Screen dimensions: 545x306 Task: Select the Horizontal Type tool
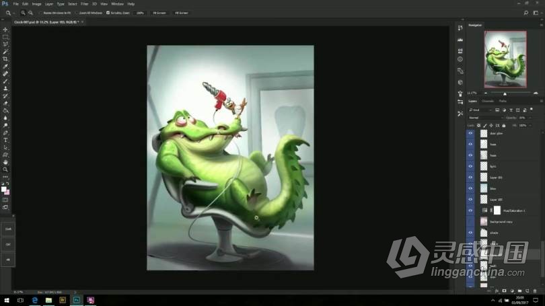tap(5, 140)
